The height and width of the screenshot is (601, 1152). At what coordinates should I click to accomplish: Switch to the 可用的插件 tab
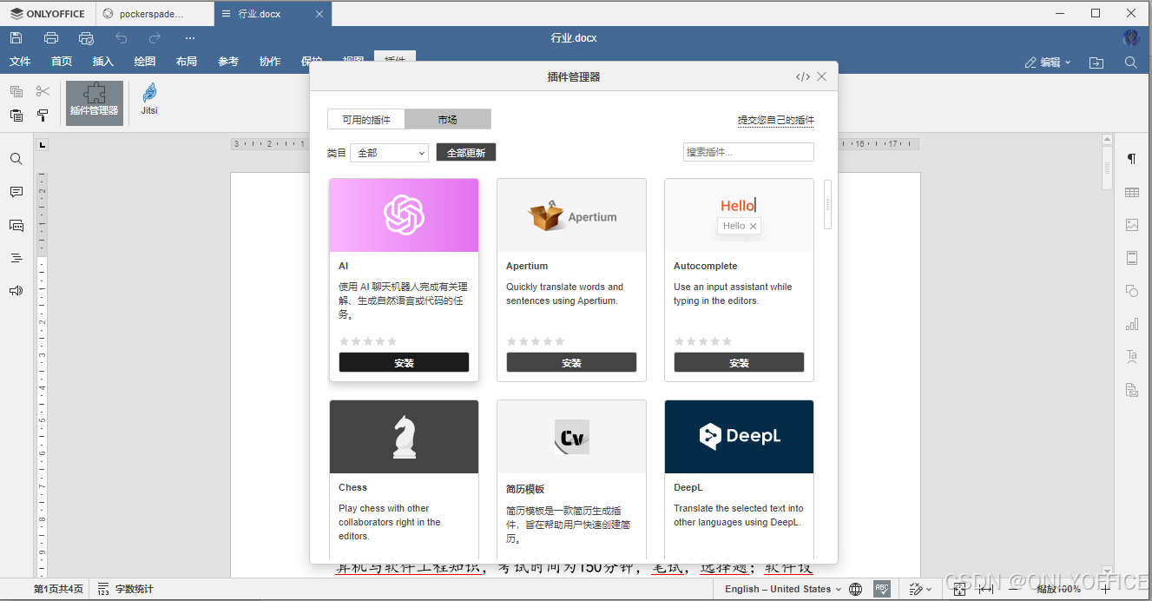coord(366,120)
